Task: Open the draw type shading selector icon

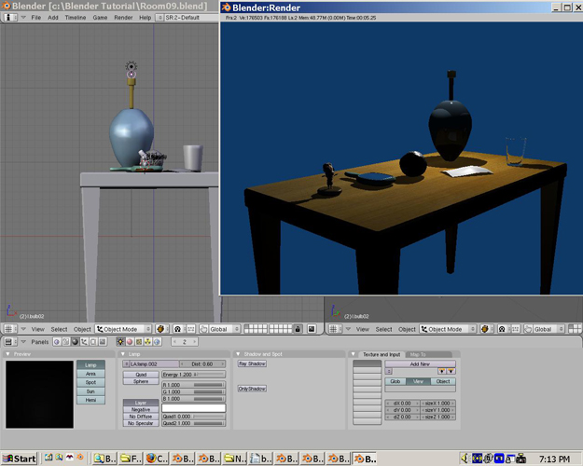Action: 160,329
